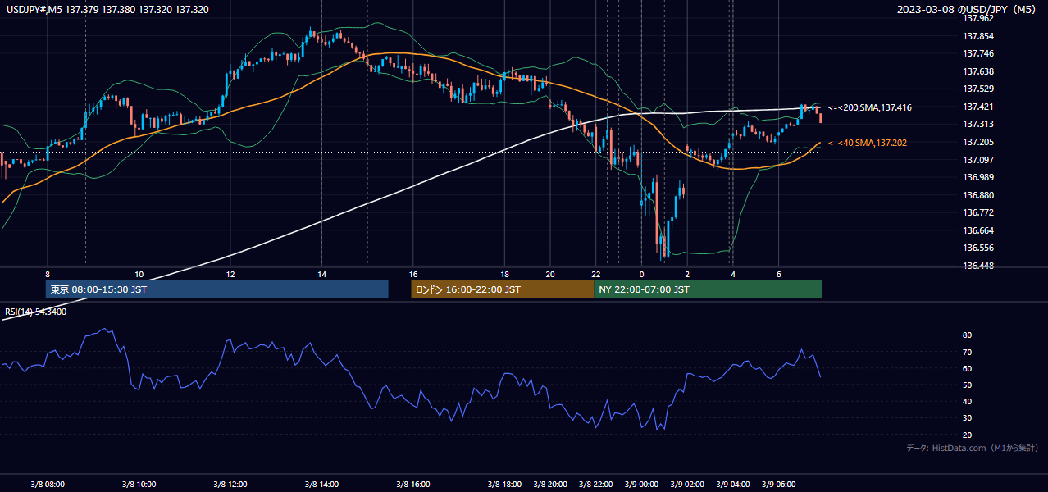The image size is (1048, 492).
Task: Click the 3/9 06:00 date label
Action: [779, 484]
